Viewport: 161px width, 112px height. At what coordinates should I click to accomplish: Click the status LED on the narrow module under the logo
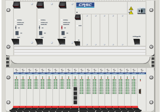pos(77,26)
